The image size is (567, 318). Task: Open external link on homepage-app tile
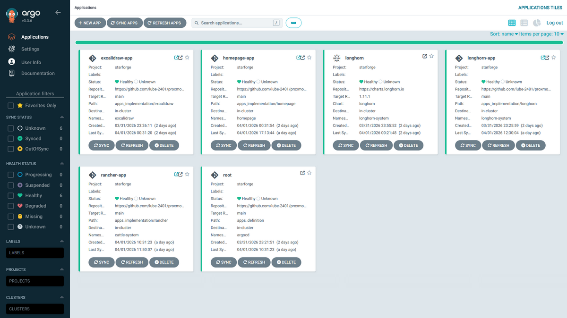[301, 58]
